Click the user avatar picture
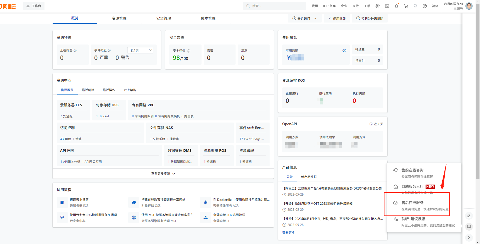The height and width of the screenshot is (244, 480). (469, 6)
